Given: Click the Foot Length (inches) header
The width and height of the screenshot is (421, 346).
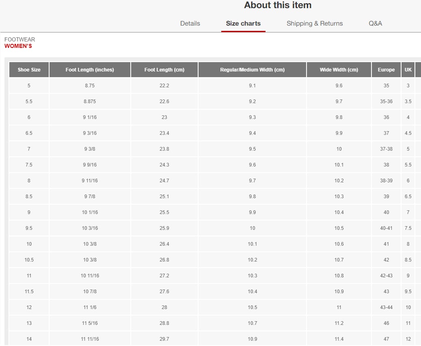Looking at the screenshot, I should tap(90, 69).
